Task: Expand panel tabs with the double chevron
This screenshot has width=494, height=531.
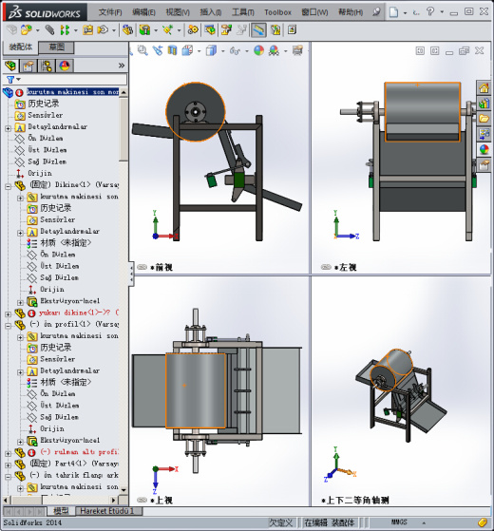Action: pos(122,66)
